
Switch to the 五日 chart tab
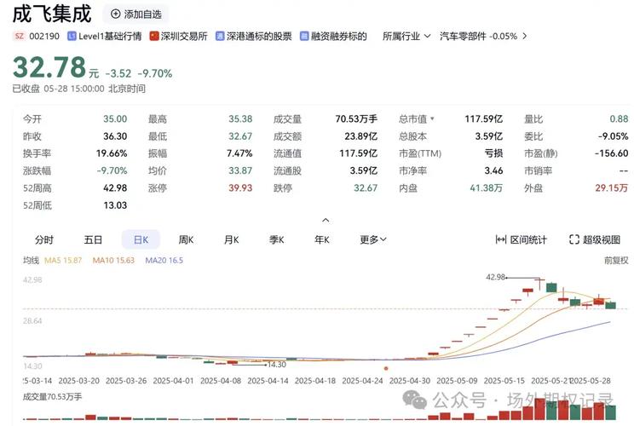[x=93, y=239]
